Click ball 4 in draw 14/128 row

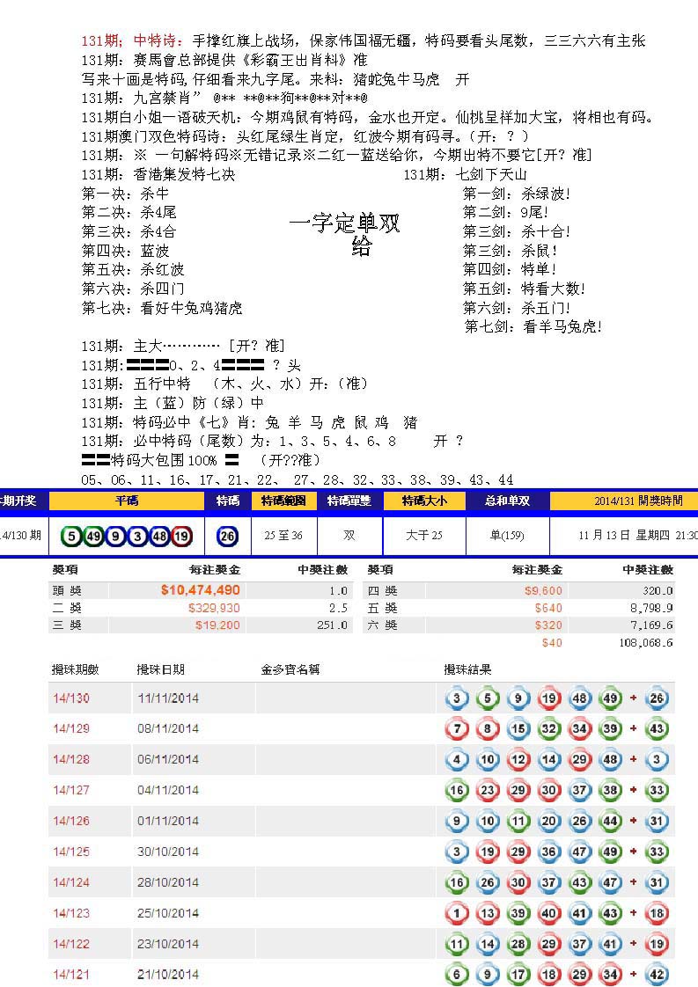point(457,760)
